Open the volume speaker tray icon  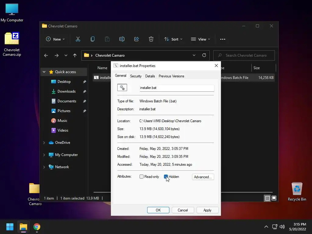(x=282, y=227)
